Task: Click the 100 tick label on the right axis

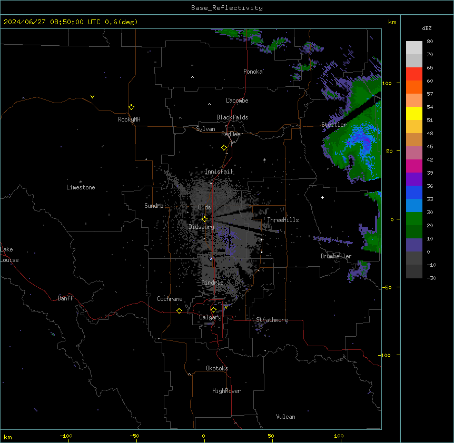Action: tap(387, 83)
